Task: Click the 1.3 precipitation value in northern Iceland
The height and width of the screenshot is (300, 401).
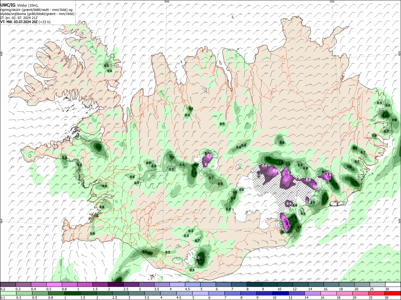Action: click(x=191, y=109)
